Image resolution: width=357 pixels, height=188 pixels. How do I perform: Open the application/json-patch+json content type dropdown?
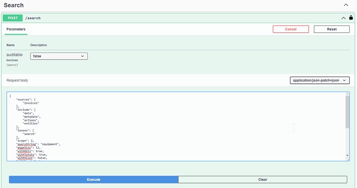click(319, 80)
